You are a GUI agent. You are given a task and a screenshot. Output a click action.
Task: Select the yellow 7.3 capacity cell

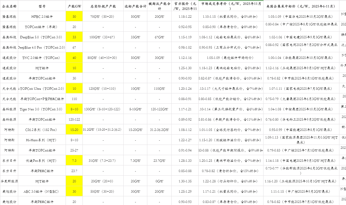(x=74, y=160)
